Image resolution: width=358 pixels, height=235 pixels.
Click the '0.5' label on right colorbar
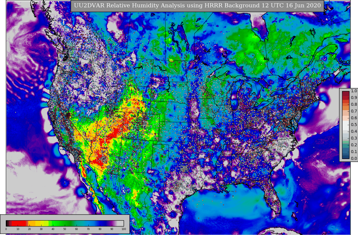354,125
